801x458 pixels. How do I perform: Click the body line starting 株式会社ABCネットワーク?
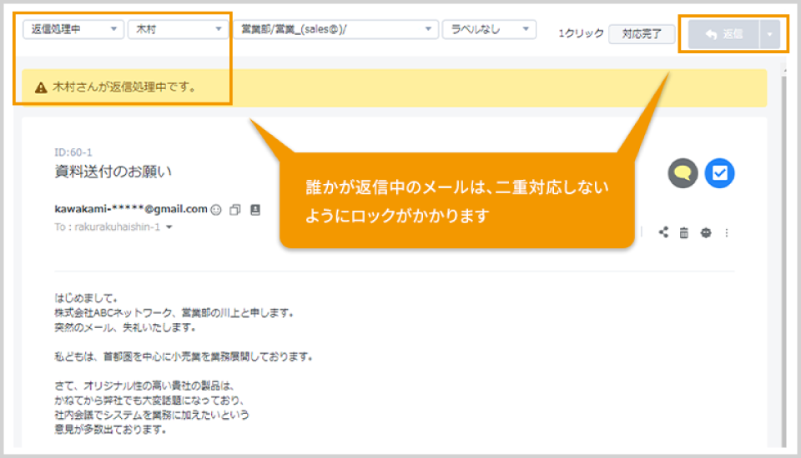pyautogui.click(x=174, y=312)
